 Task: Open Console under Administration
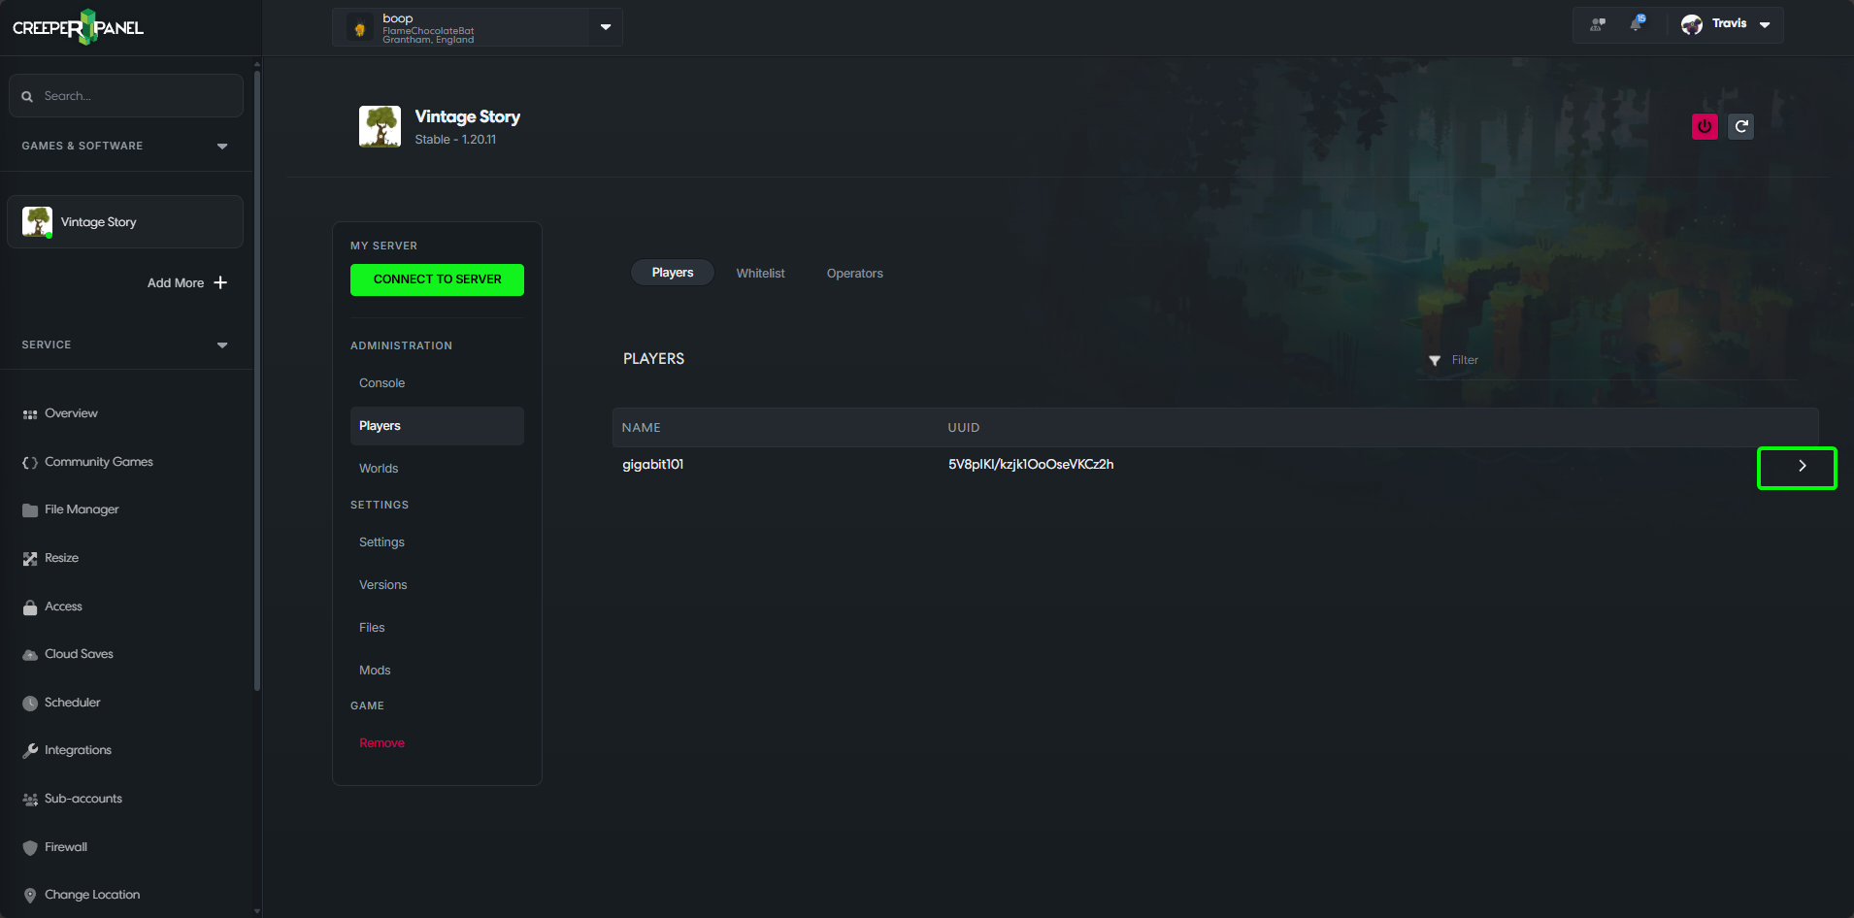tap(381, 383)
